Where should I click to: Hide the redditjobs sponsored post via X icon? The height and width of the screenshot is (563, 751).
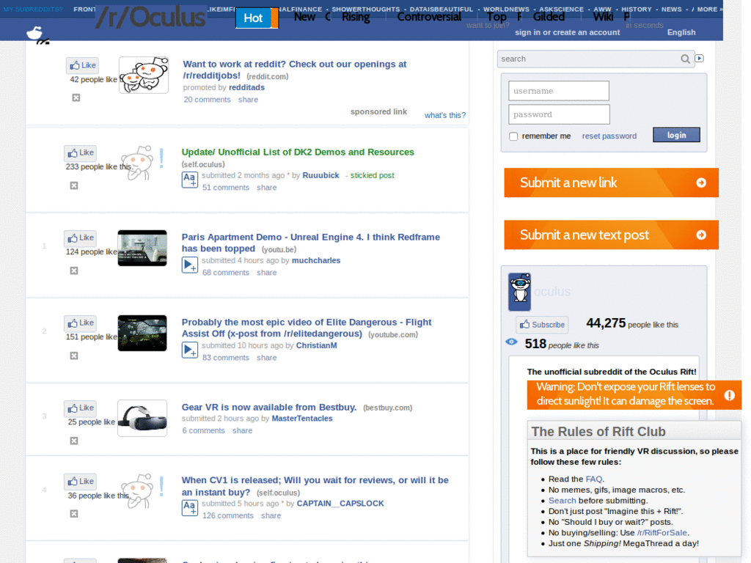point(76,97)
